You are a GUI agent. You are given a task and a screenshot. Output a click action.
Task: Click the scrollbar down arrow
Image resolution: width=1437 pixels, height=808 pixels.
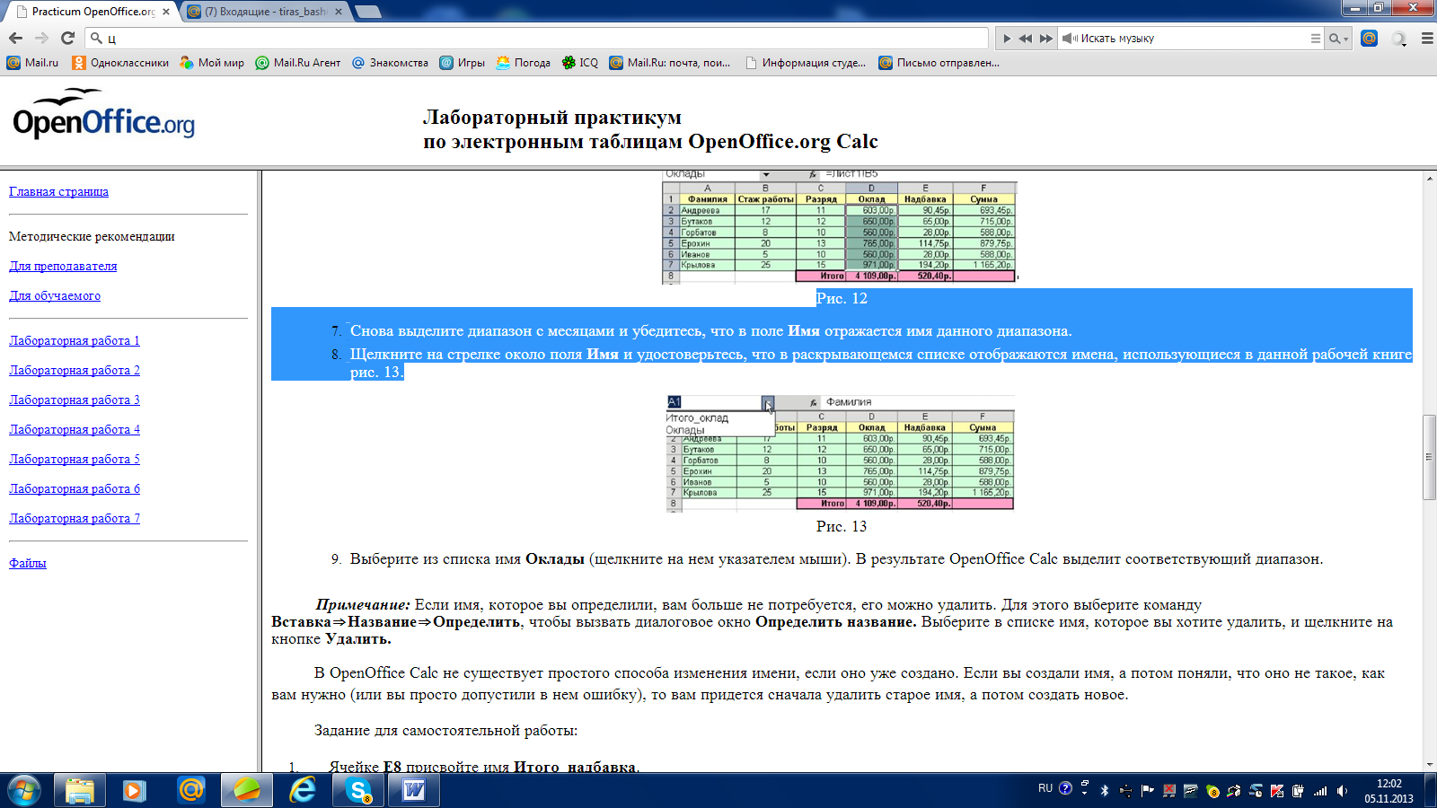pyautogui.click(x=1429, y=765)
